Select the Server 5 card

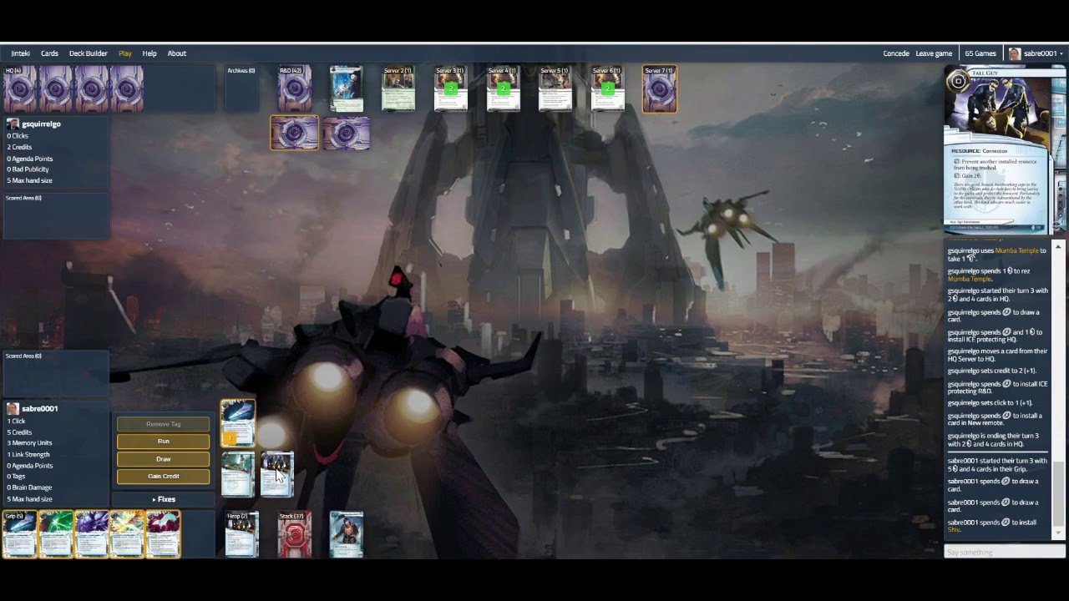click(555, 89)
